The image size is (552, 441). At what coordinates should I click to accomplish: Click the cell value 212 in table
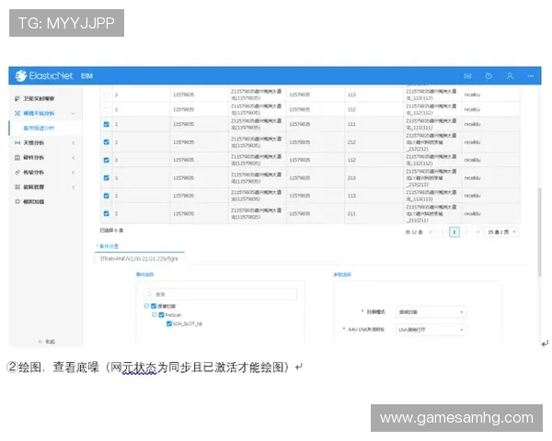pos(351,142)
